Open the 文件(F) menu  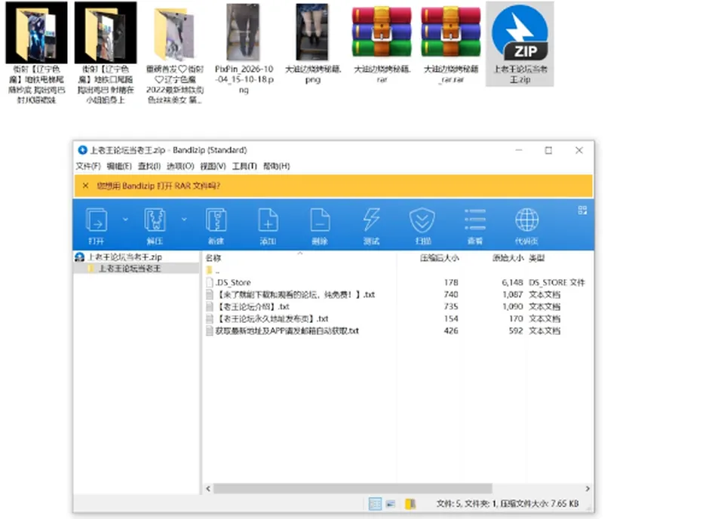pos(87,166)
